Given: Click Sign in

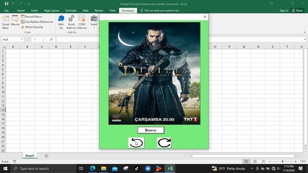Looking at the screenshot, I should tap(283, 11).
